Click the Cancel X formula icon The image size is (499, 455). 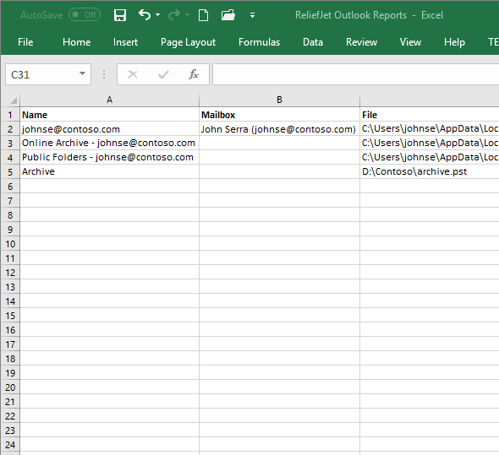(x=133, y=74)
